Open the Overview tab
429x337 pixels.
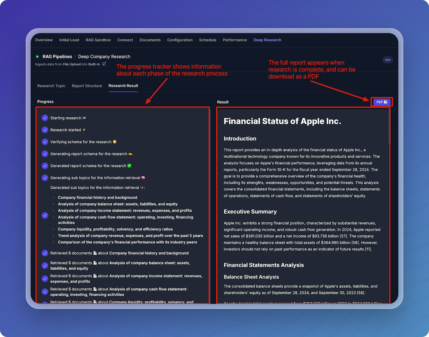coord(44,40)
